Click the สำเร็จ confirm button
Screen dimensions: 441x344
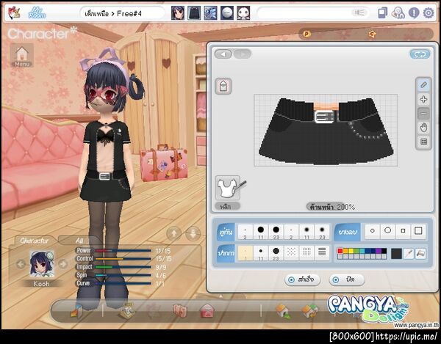(x=303, y=279)
